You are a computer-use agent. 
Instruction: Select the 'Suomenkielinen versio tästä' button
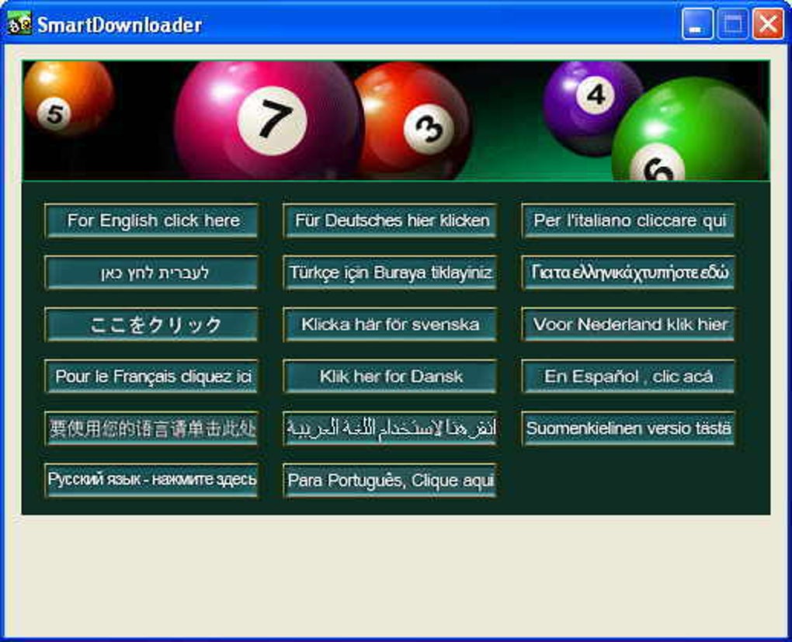(628, 429)
